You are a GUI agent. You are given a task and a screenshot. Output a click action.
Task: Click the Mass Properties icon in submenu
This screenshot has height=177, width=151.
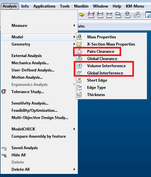pos(79,37)
